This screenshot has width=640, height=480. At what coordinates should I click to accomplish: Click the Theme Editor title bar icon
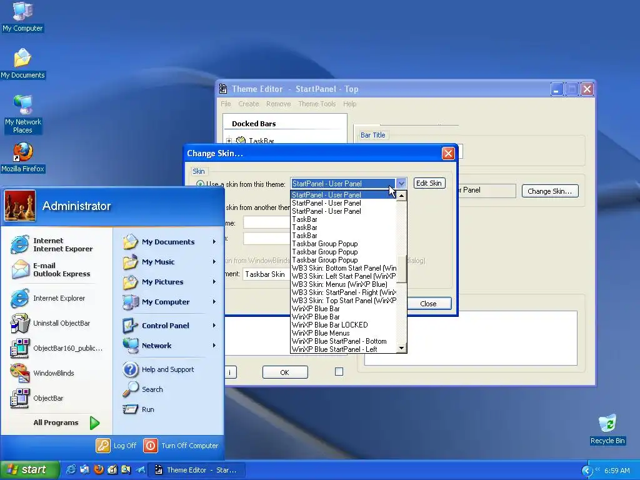(223, 89)
